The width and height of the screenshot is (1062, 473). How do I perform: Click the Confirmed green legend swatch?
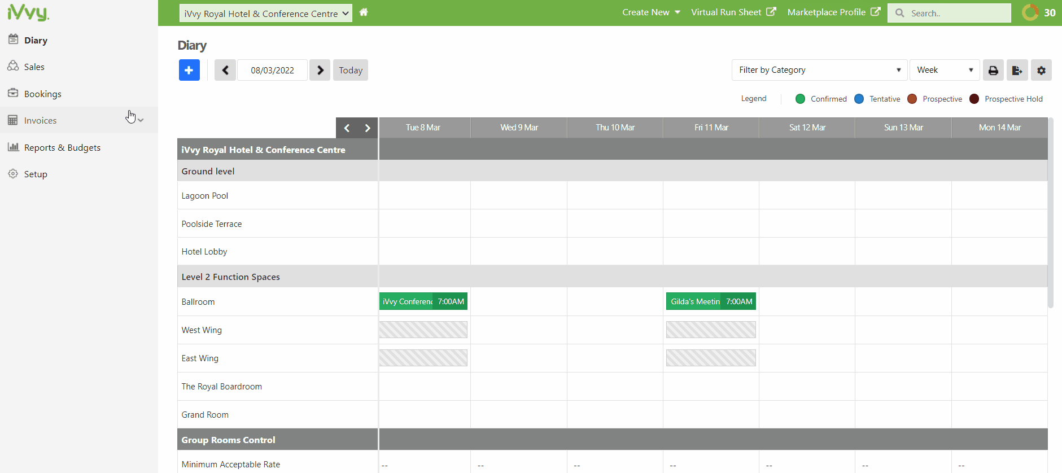[800, 99]
